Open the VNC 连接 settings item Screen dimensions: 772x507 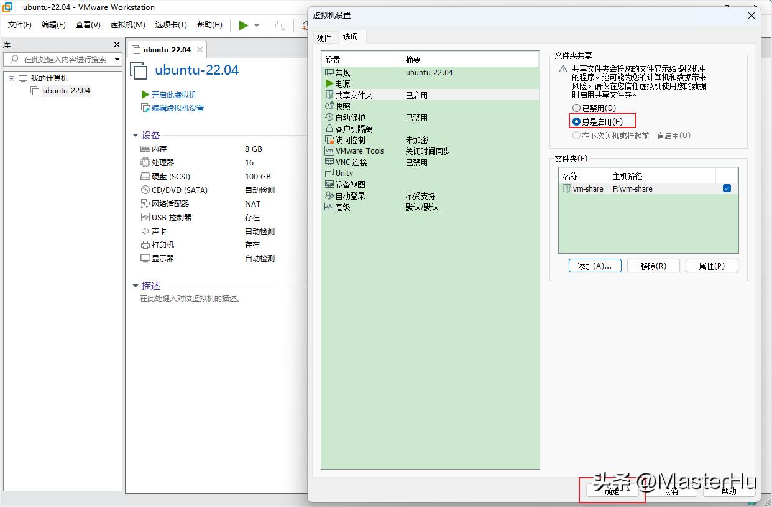point(354,162)
